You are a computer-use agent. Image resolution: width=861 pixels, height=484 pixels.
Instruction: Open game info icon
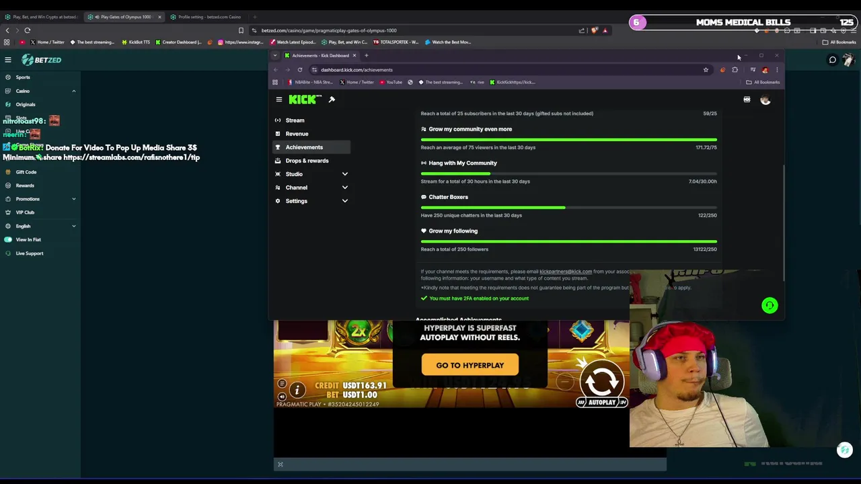tap(297, 390)
